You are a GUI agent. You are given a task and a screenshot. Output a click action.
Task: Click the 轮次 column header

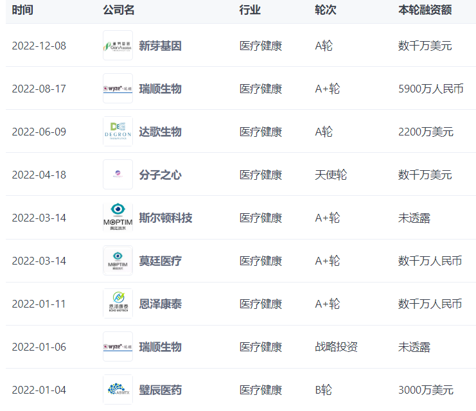326,11
